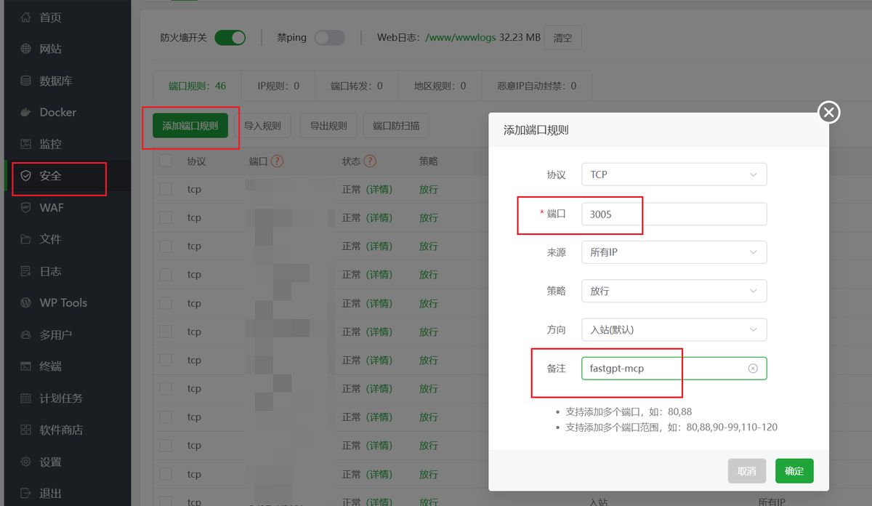Click the green 确定 button

(x=794, y=471)
